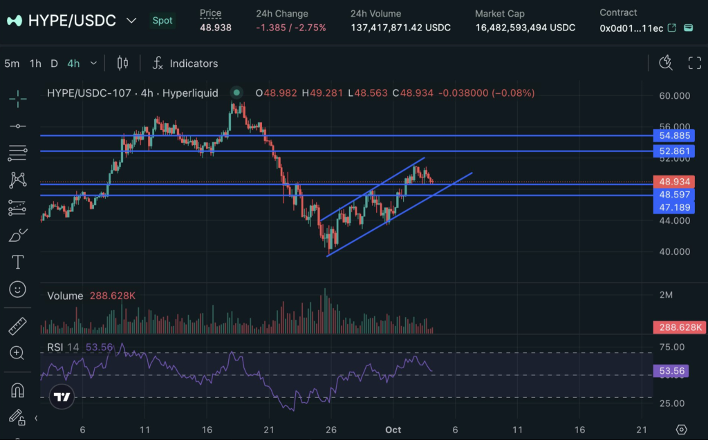The image size is (708, 440).
Task: Click the contract address 0x0d01...11ec
Action: pyautogui.click(x=631, y=28)
